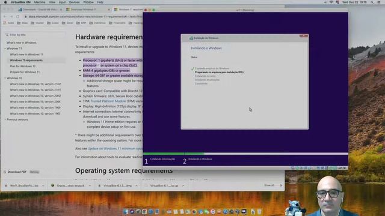The height and width of the screenshot is (216, 385).
Task: Open Windows 10 version 1909 item
Action: 35,107
